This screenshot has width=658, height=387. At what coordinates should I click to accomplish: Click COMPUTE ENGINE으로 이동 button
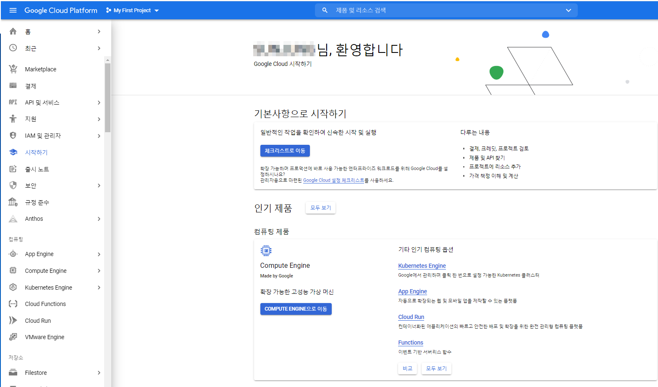296,309
